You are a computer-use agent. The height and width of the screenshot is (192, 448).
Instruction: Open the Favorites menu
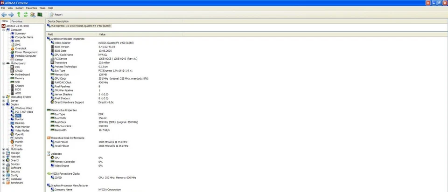pyautogui.click(x=31, y=8)
